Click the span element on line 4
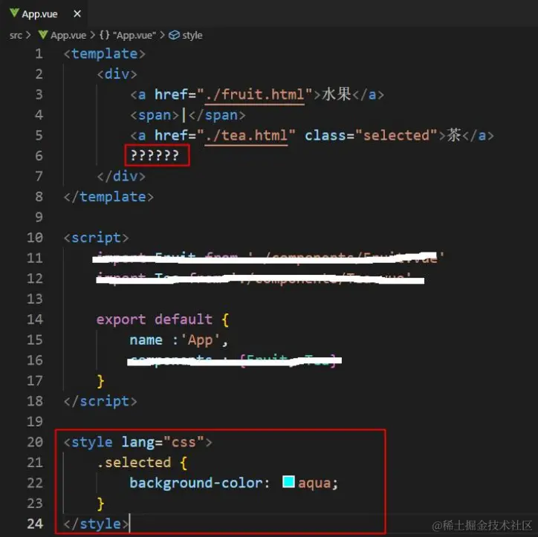The image size is (538, 537). click(188, 115)
